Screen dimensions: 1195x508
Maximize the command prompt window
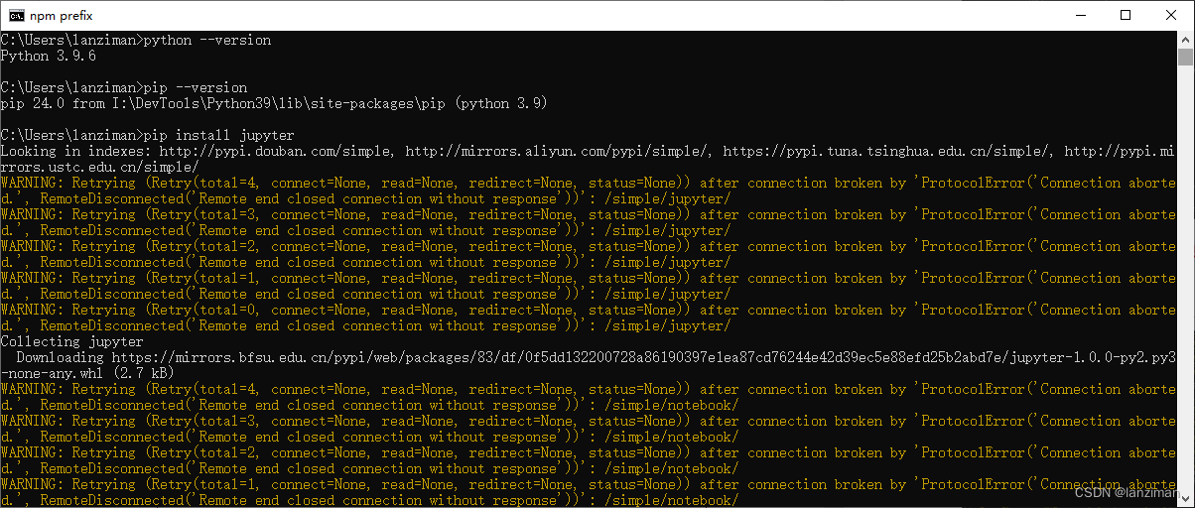[x=1126, y=15]
